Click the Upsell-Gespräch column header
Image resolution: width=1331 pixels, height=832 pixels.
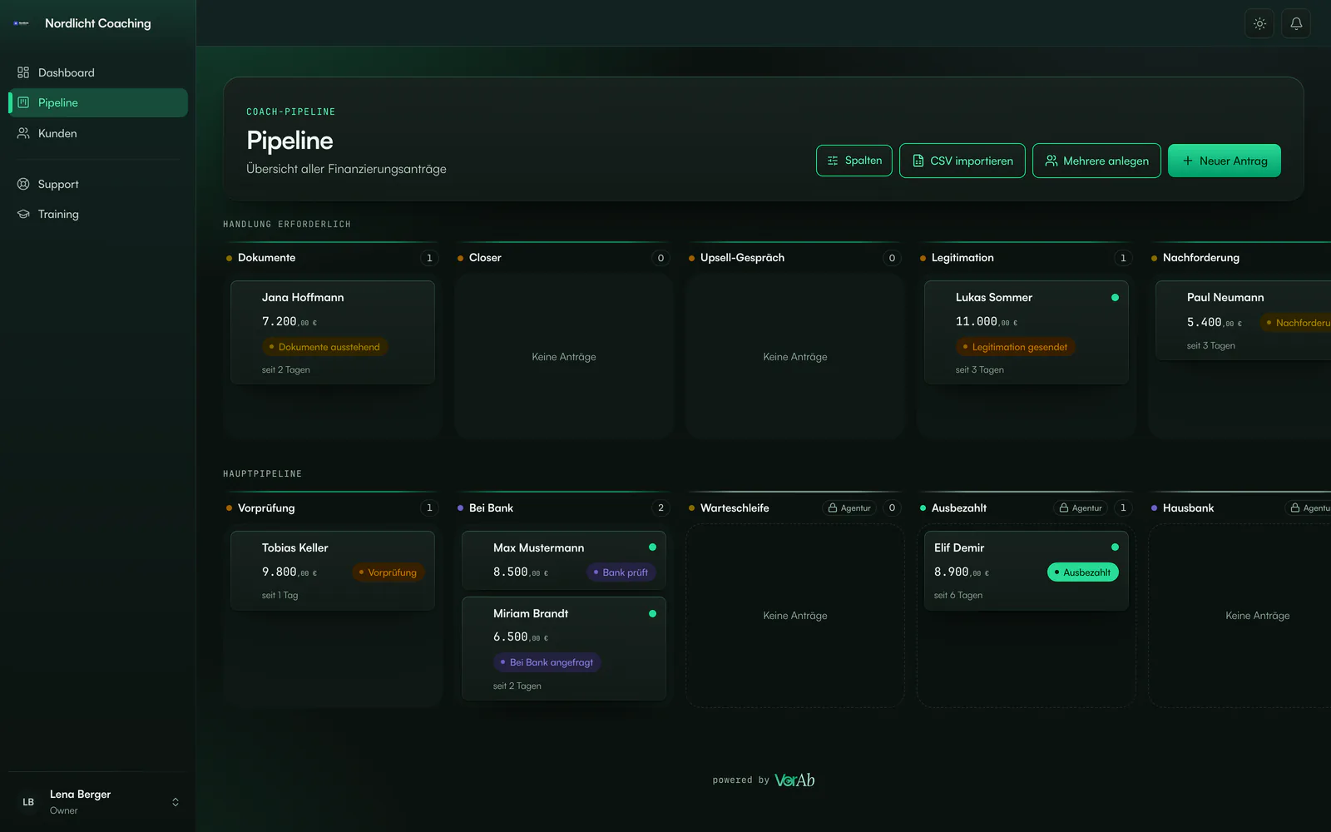742,258
